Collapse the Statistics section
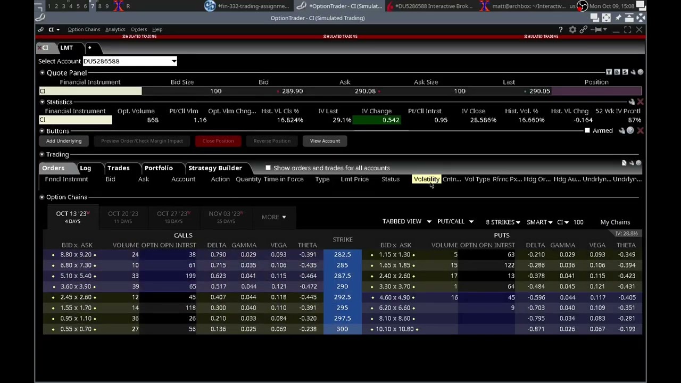Viewport: 681px width, 383px height. tap(42, 102)
